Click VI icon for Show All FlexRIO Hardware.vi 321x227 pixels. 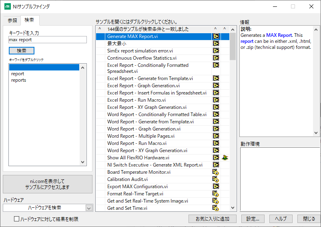pos(216,158)
